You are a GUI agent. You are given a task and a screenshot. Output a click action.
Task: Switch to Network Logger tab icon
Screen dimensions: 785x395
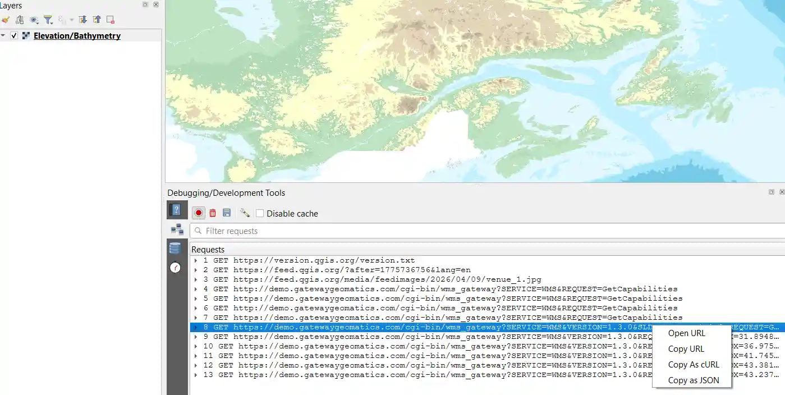click(x=177, y=229)
